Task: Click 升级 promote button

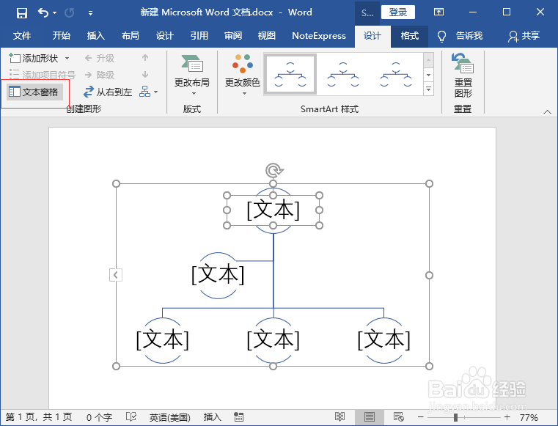Action: 100,58
